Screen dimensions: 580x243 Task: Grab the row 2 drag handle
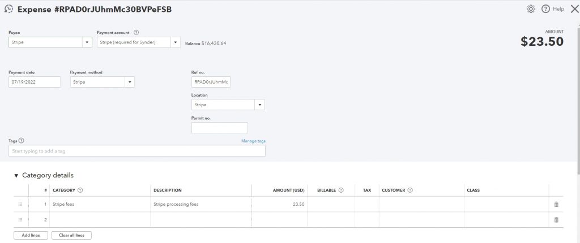tap(20, 220)
